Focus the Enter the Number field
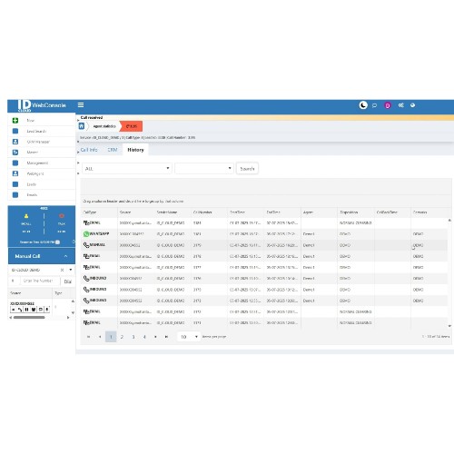 click(x=39, y=281)
